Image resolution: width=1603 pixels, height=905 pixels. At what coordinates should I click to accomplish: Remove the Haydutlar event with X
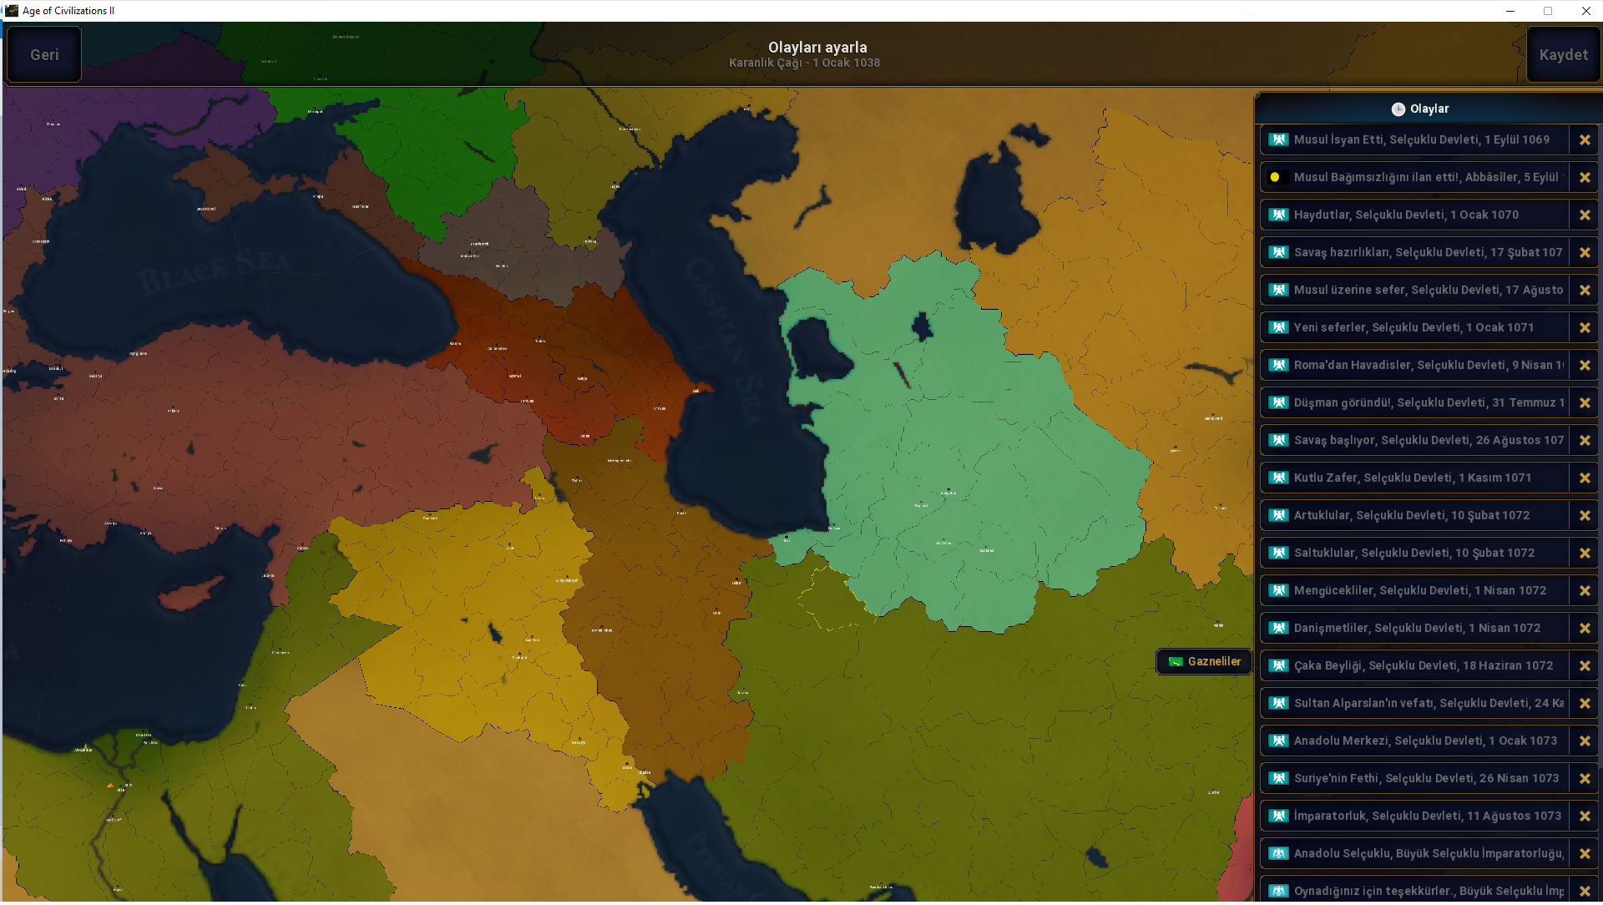tap(1584, 215)
